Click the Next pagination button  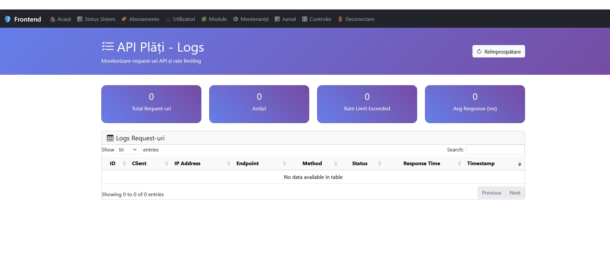tap(515, 193)
